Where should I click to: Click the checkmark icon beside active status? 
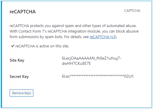coord(13,46)
